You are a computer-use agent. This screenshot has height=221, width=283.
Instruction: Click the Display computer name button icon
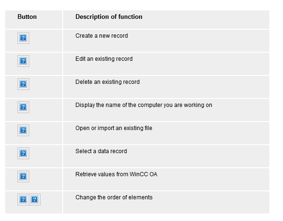click(x=23, y=107)
